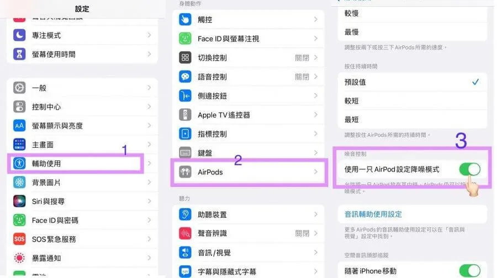Tap the 語音控制 icon

coord(185,77)
